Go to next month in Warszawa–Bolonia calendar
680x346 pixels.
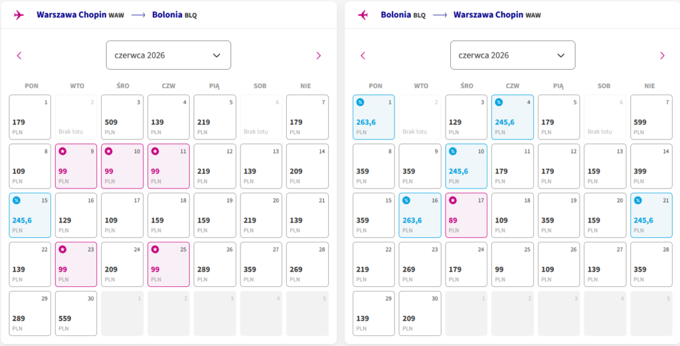click(x=319, y=56)
